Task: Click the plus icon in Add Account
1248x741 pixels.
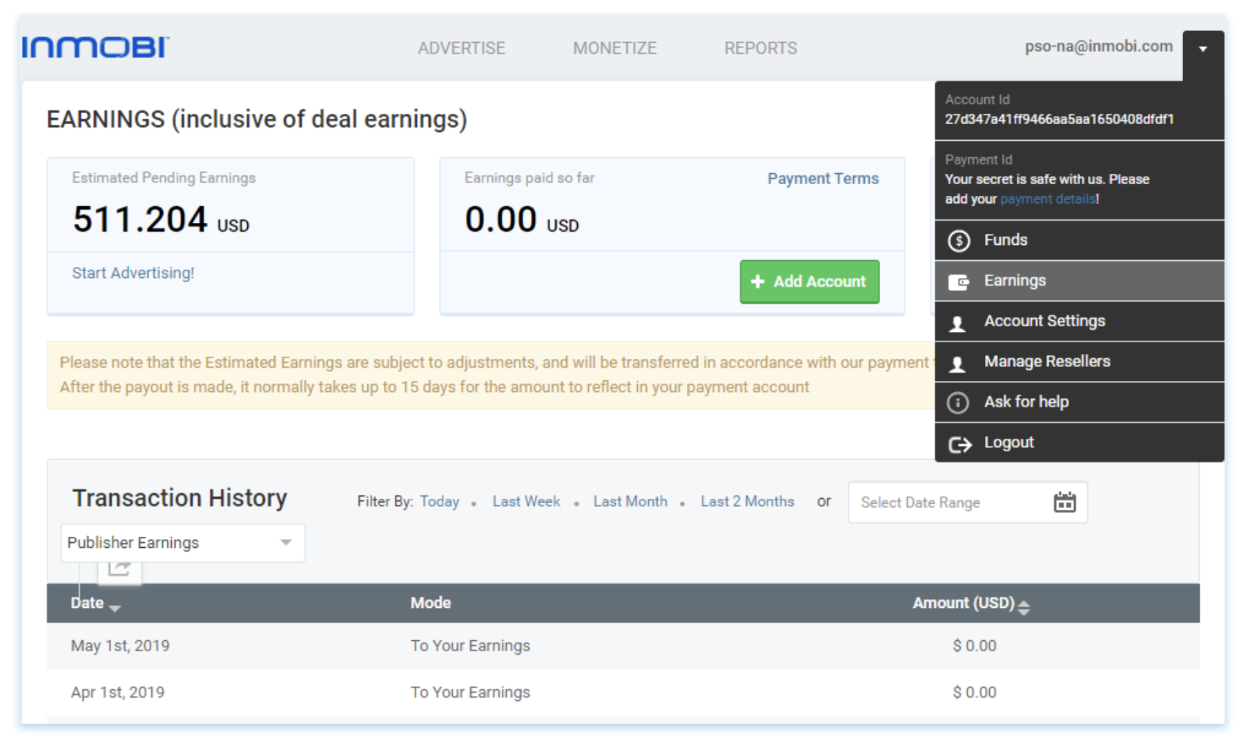Action: coord(757,281)
